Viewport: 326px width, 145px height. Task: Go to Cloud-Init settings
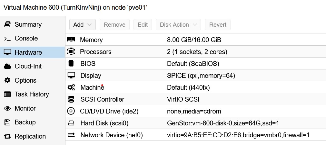(x=28, y=66)
